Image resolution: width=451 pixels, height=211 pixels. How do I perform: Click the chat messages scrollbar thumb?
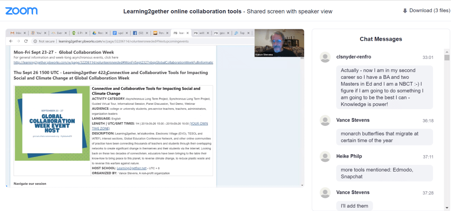[x=447, y=57]
